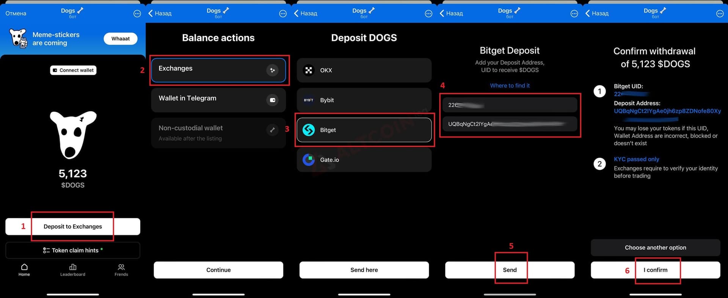The width and height of the screenshot is (728, 298).
Task: Tap the Send button on Bitget Deposit
Action: coord(510,270)
